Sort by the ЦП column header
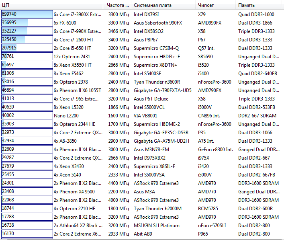 52,5
